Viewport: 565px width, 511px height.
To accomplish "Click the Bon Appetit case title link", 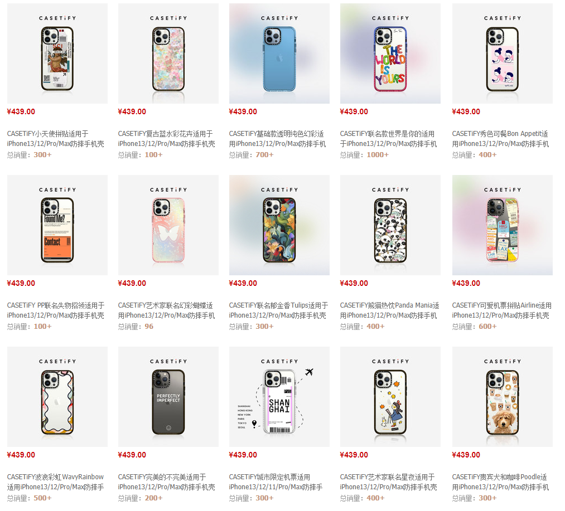I will point(500,139).
